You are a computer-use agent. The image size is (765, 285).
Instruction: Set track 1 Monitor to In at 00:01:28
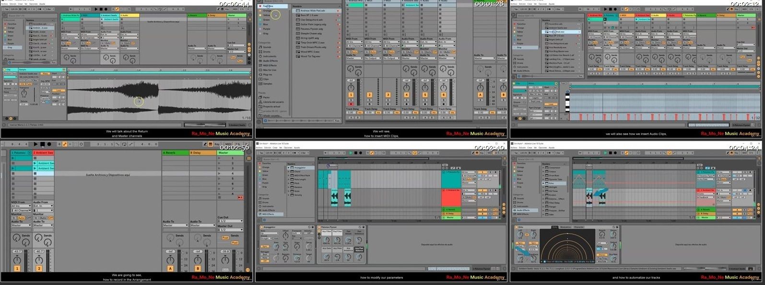click(x=348, y=51)
